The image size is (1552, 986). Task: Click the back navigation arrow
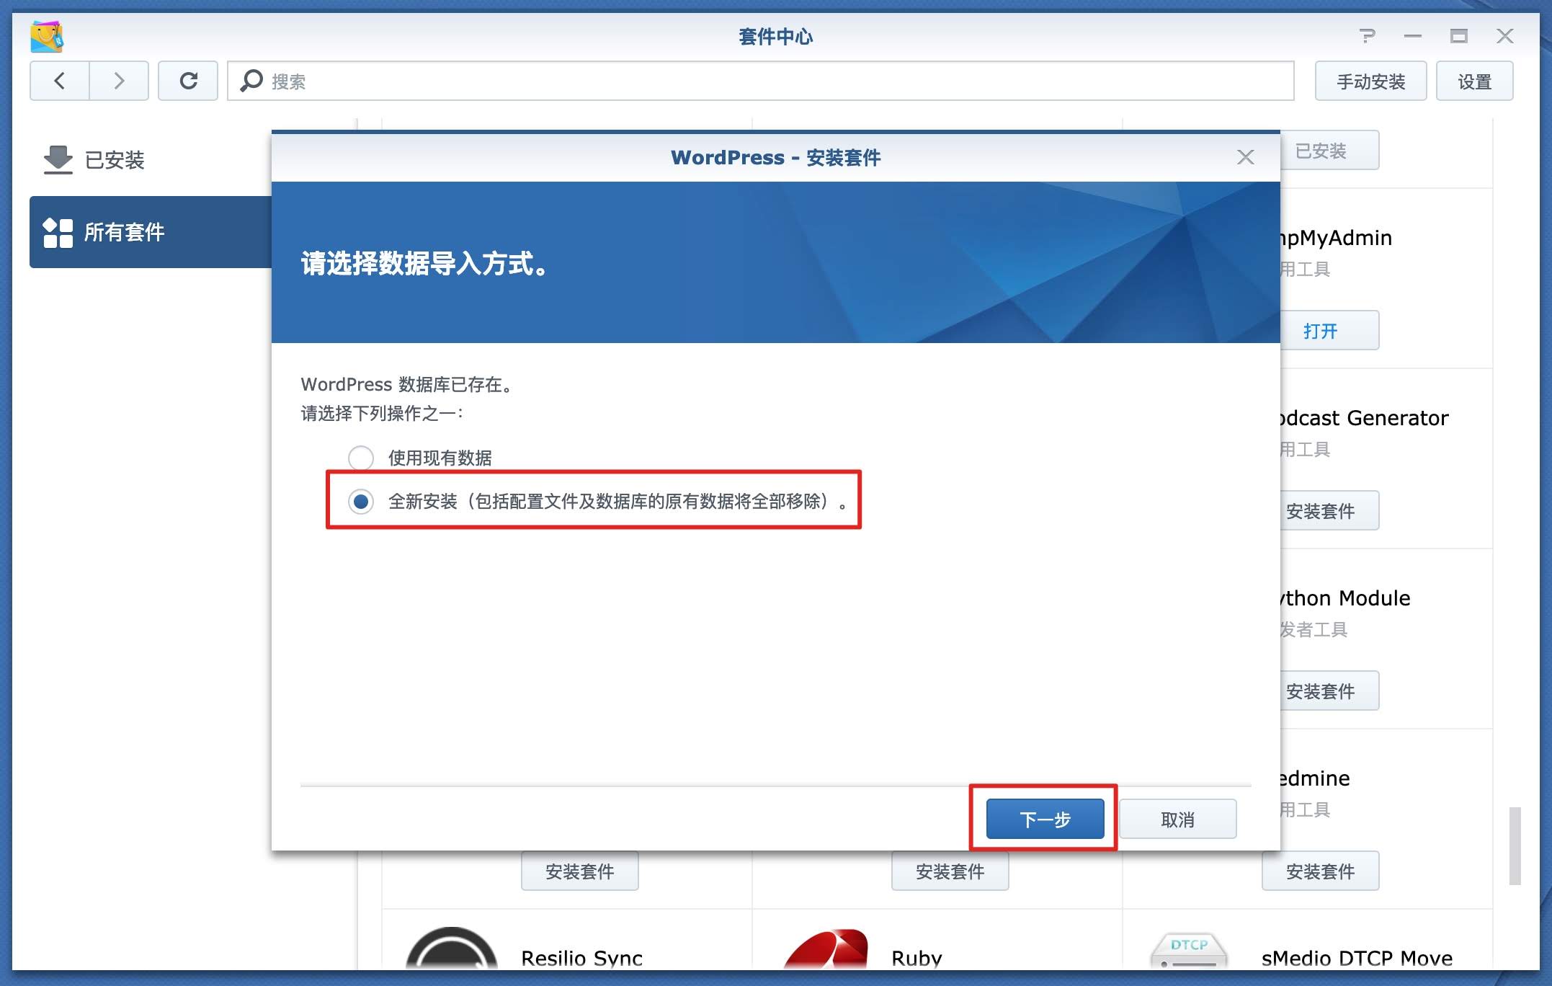(60, 81)
